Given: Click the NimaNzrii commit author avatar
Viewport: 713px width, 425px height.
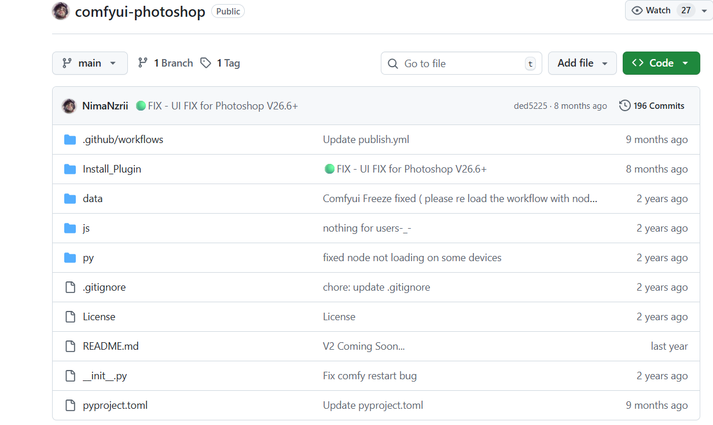Looking at the screenshot, I should [x=69, y=106].
